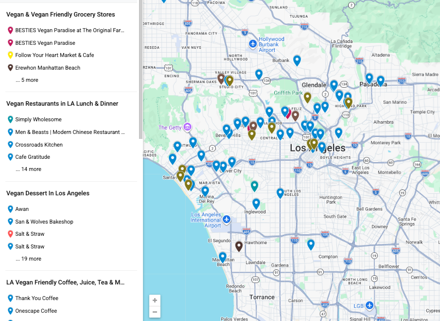The image size is (440, 321).
Task: Expand the 5 more grocery stores list
Action: click(x=27, y=80)
